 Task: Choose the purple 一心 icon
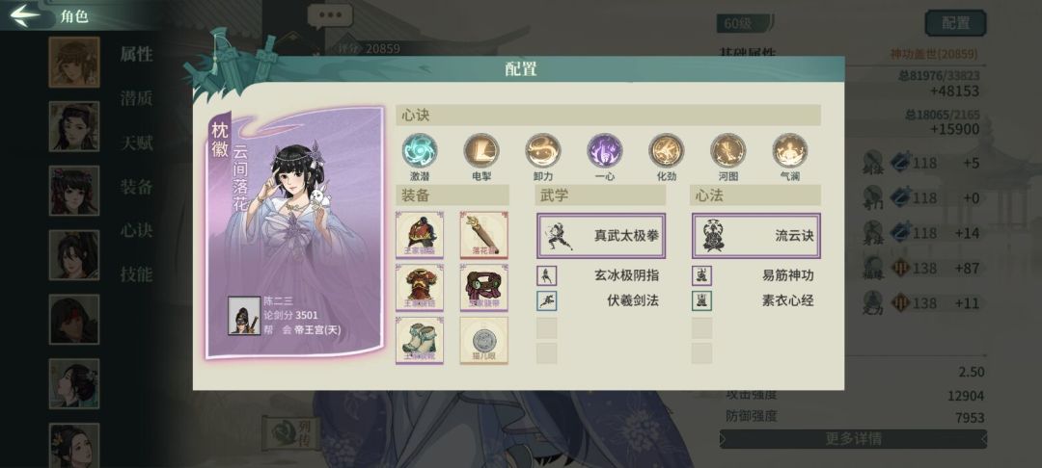pos(605,150)
